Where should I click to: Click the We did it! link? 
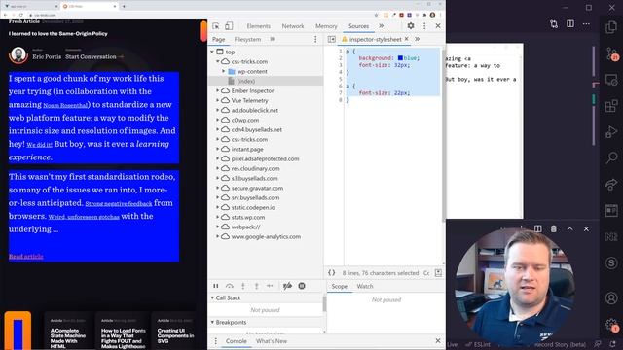pyautogui.click(x=39, y=145)
